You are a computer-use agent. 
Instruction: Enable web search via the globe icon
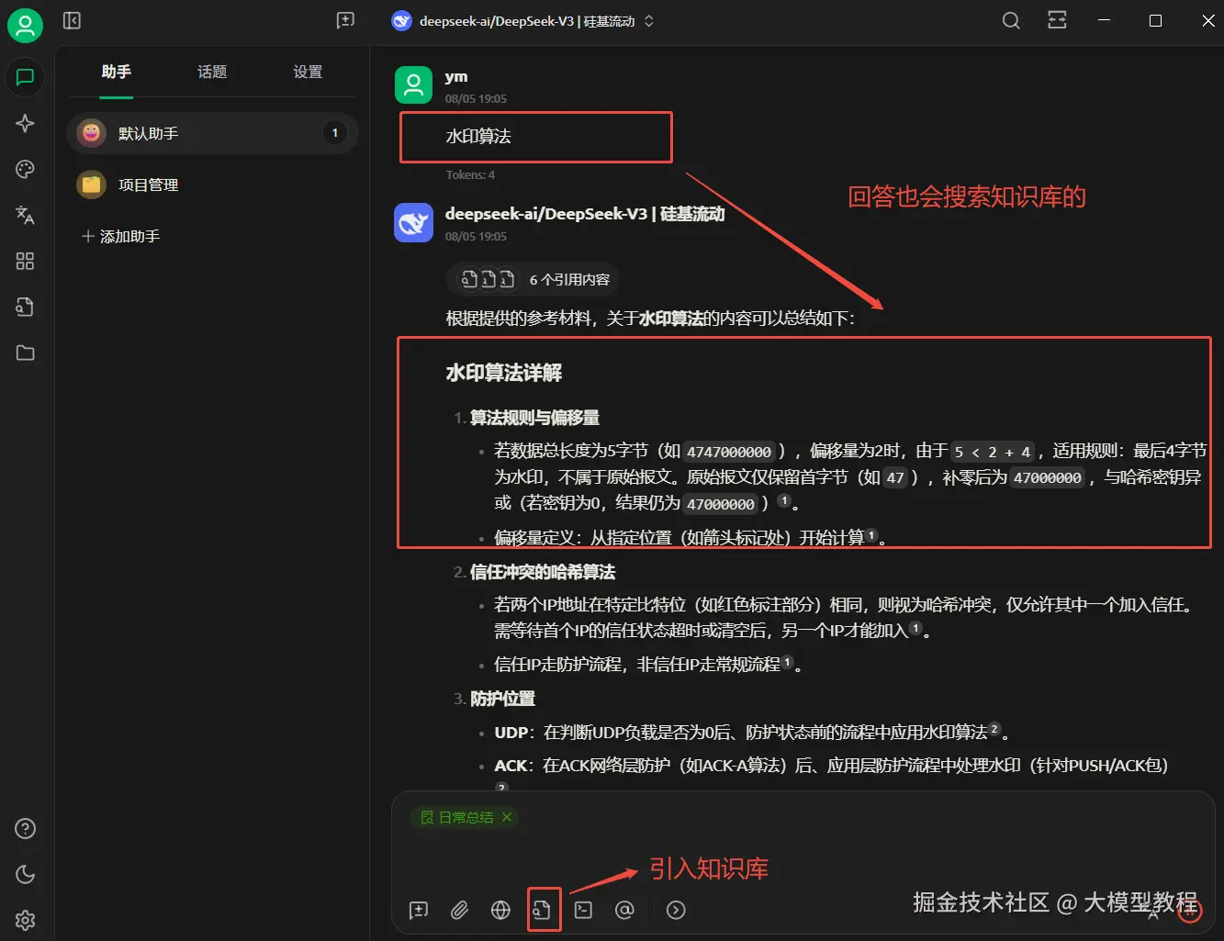pos(500,909)
